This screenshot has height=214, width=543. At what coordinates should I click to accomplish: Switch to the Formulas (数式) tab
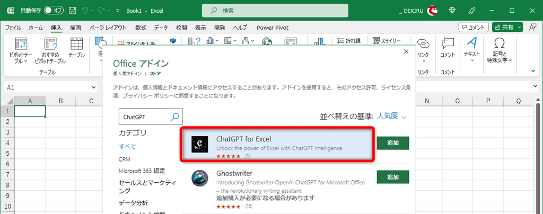(141, 28)
